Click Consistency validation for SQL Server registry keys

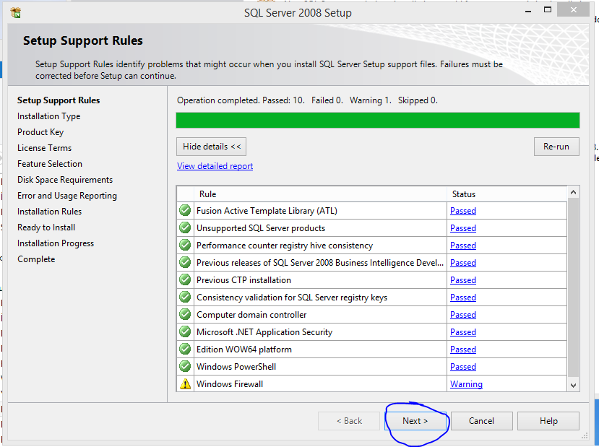click(x=292, y=298)
